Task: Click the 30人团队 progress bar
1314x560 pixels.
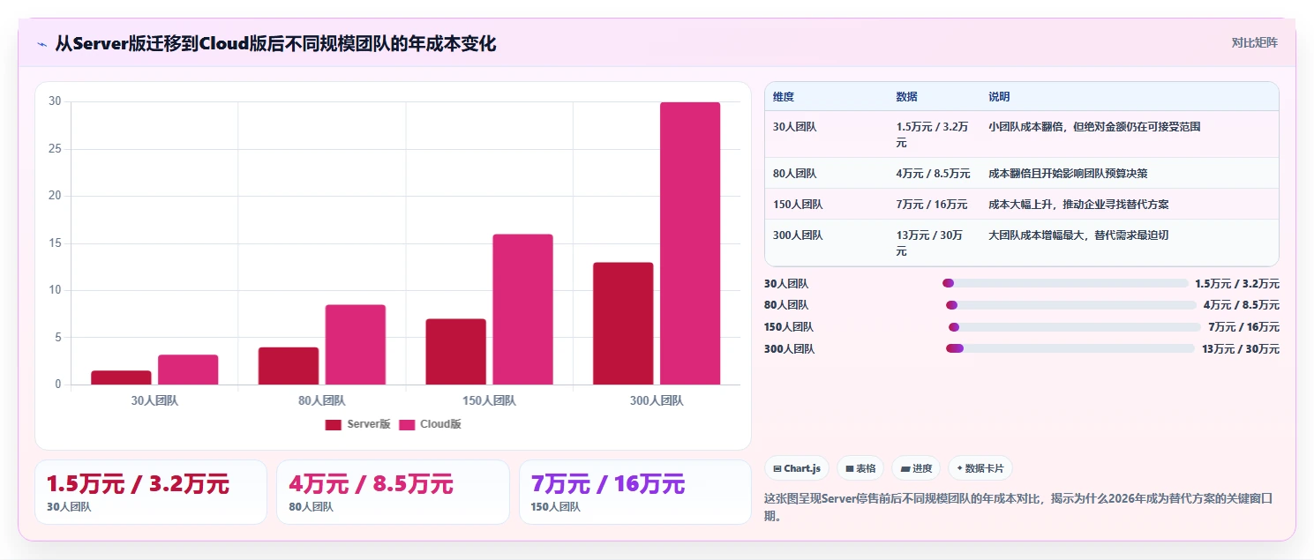Action: pyautogui.click(x=1065, y=283)
